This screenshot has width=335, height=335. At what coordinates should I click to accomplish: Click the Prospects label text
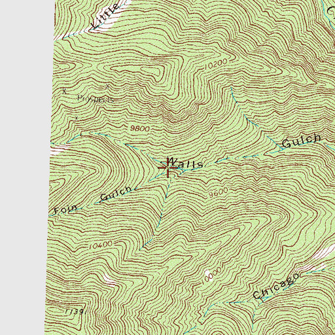tap(96, 99)
